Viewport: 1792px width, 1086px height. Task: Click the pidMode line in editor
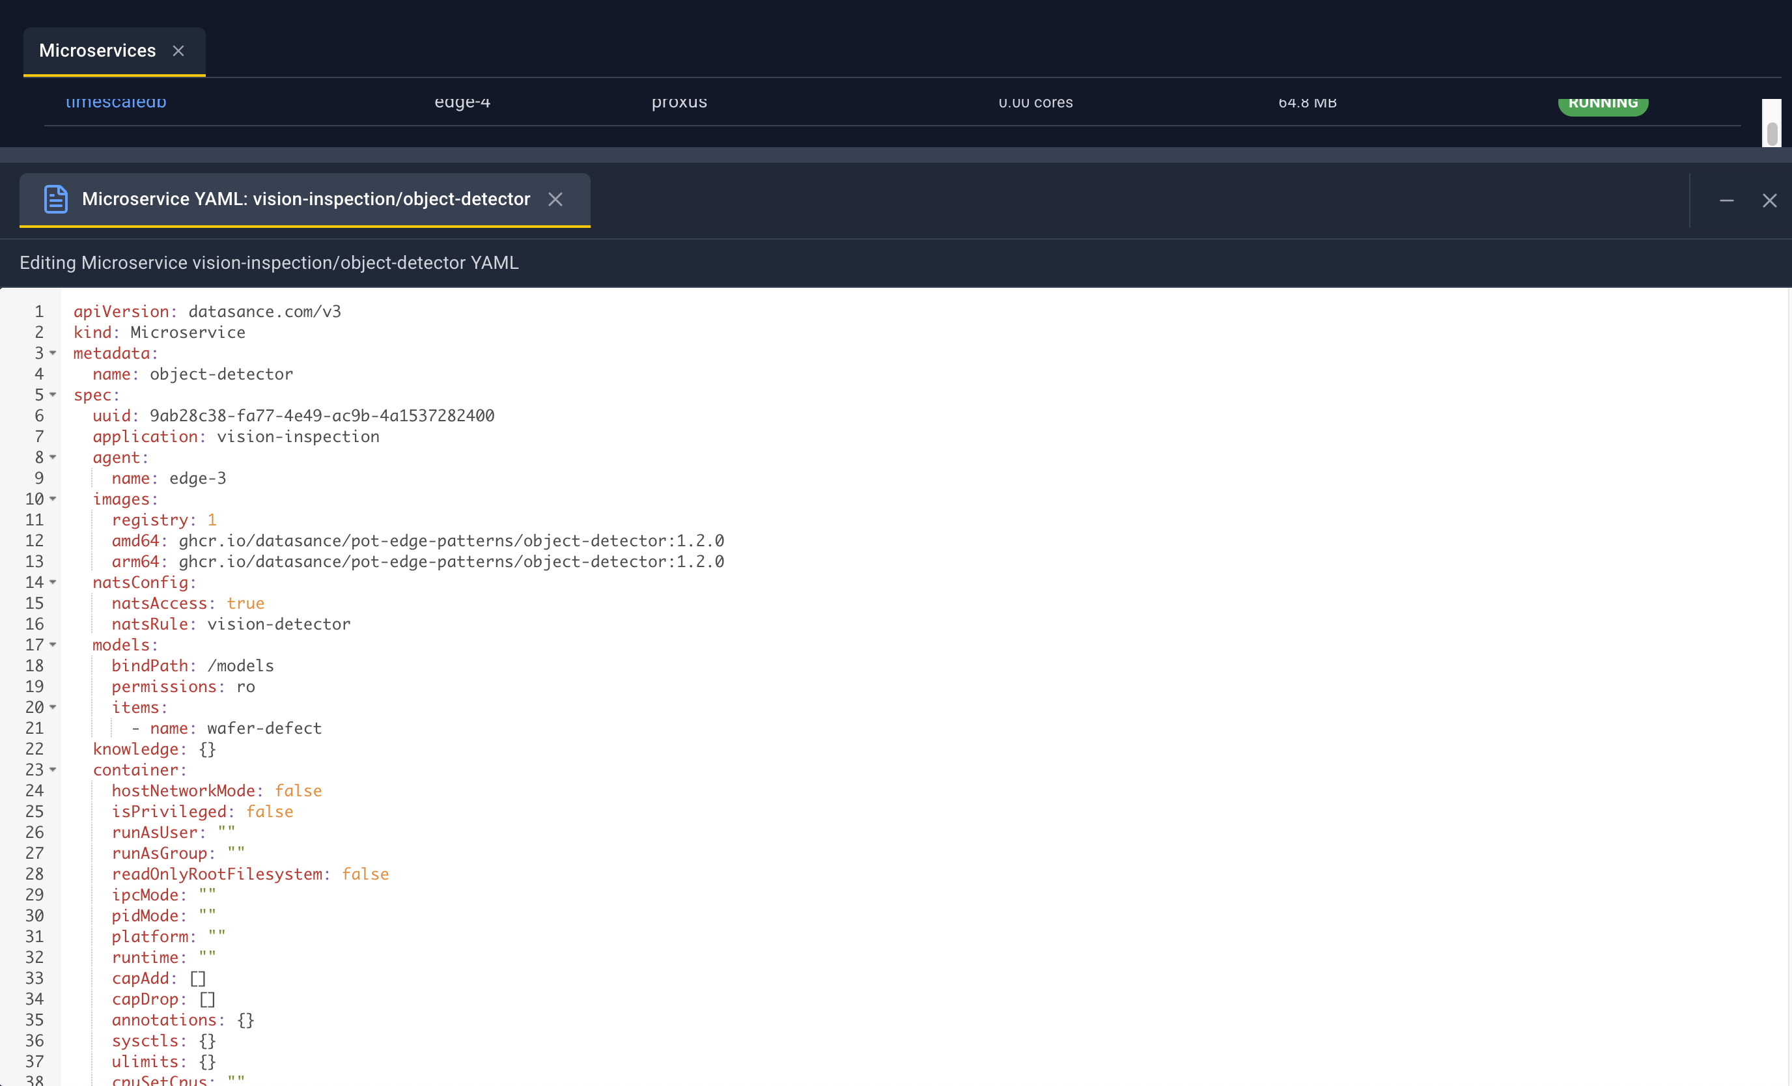tap(163, 916)
